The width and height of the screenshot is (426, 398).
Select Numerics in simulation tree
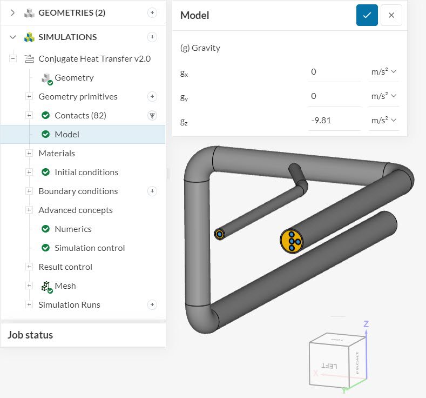(x=73, y=229)
